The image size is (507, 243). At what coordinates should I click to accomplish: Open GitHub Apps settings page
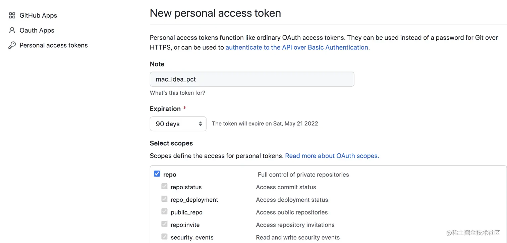38,15
